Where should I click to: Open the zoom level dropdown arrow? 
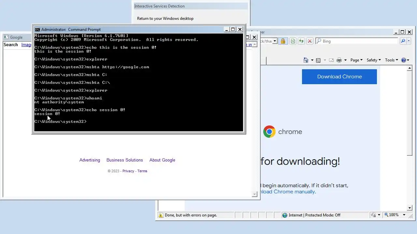[404, 215]
